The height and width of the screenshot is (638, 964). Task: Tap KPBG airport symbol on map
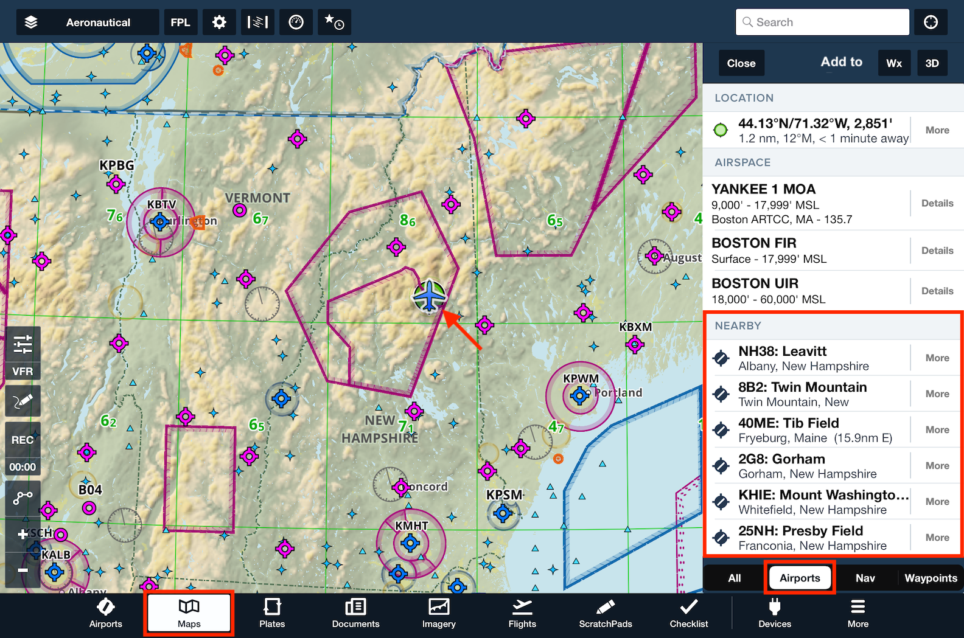click(x=116, y=183)
